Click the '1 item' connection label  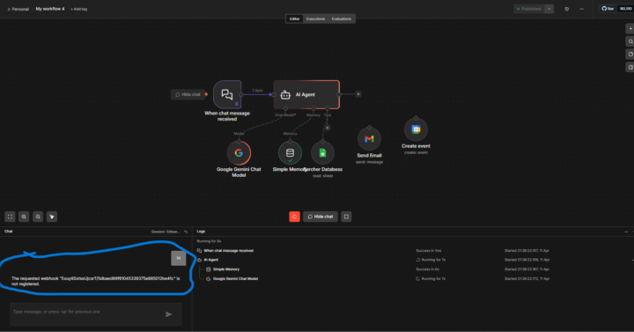257,91
